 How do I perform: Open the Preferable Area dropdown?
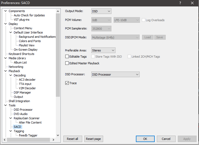103,50
